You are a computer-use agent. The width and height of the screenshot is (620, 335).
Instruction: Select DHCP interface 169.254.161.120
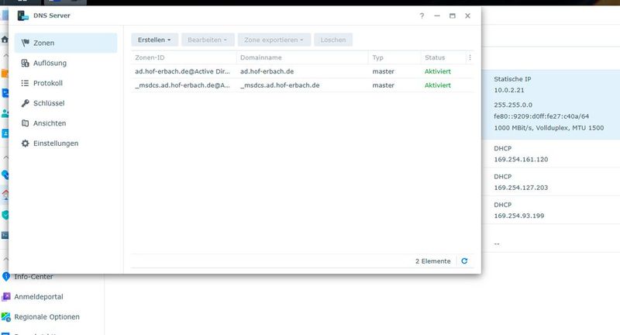point(551,154)
